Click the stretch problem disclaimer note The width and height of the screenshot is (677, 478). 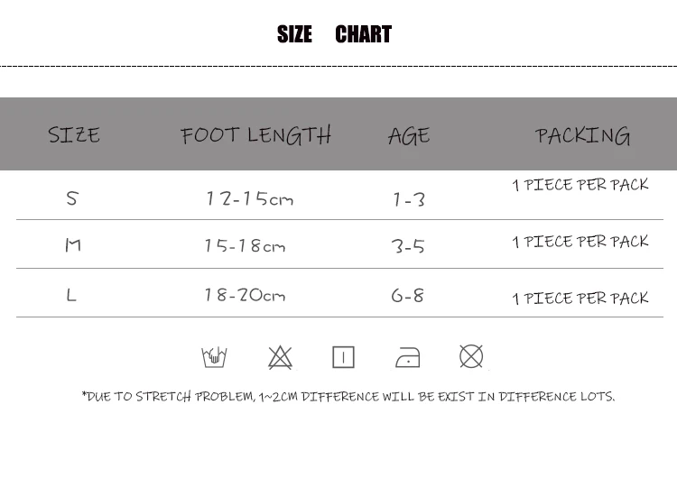(348, 396)
